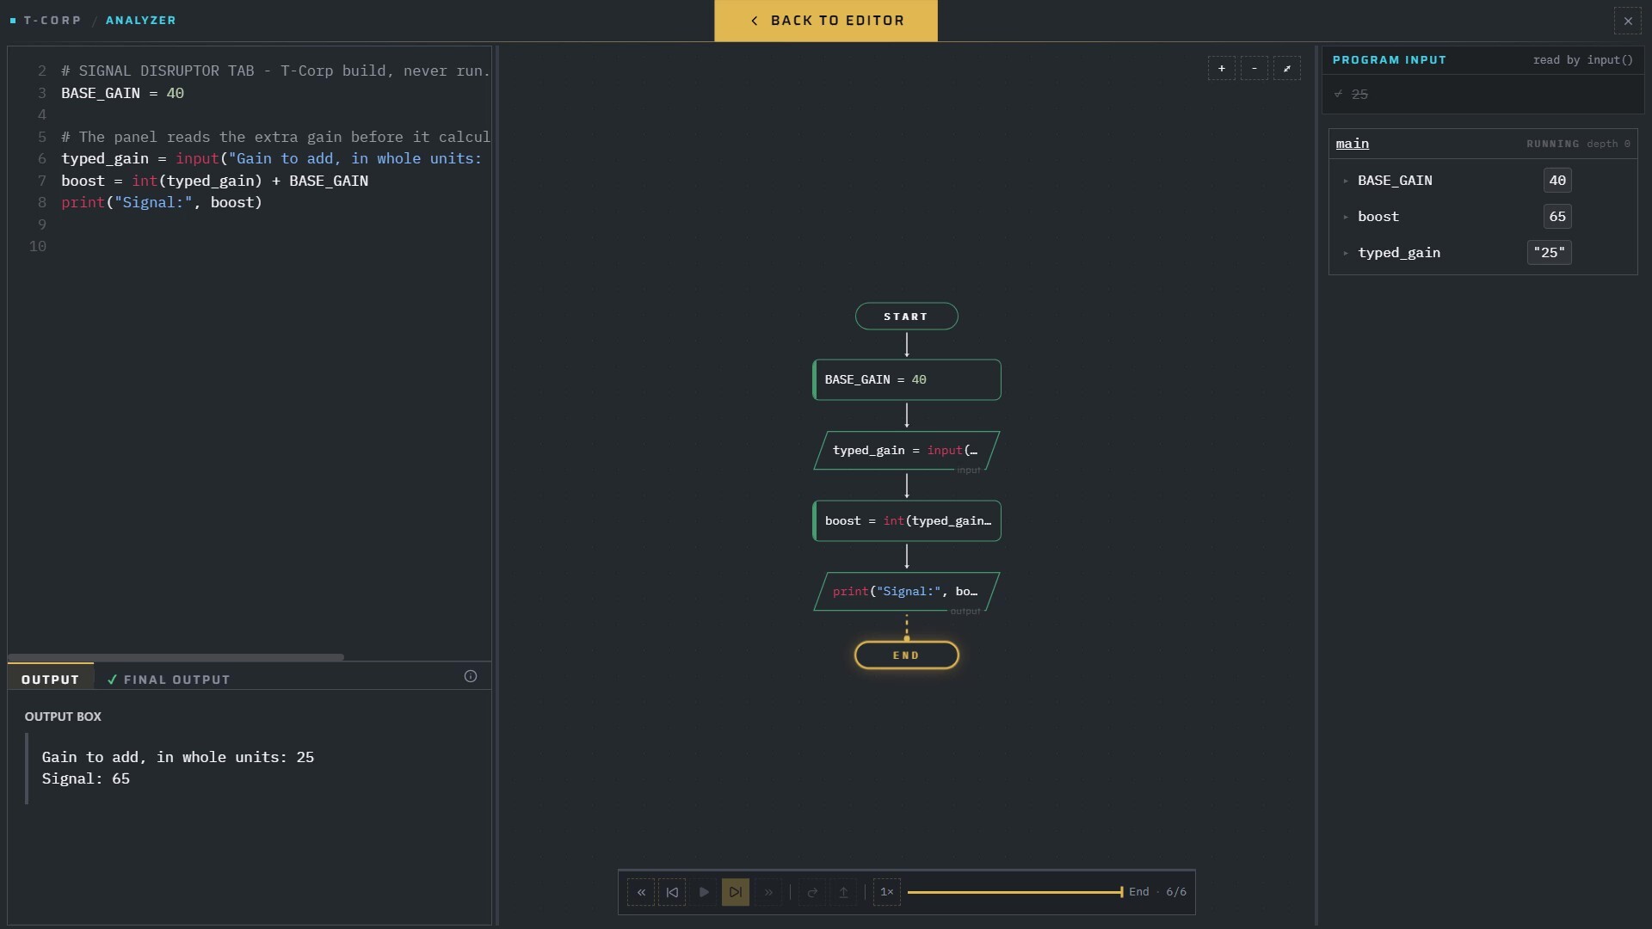Select the BASE_GAIN = 40 flowchart node
The width and height of the screenshot is (1652, 929).
[907, 379]
